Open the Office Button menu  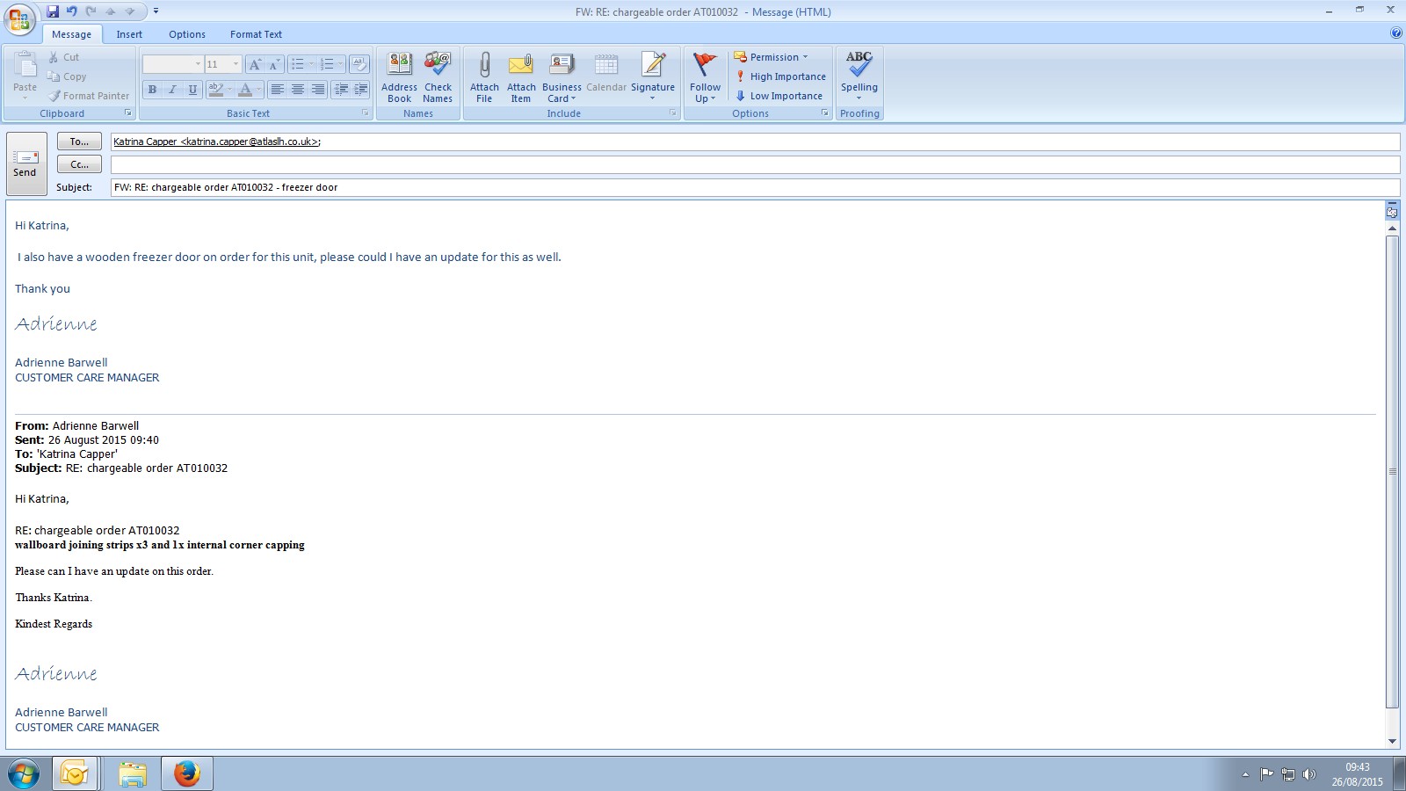point(19,18)
